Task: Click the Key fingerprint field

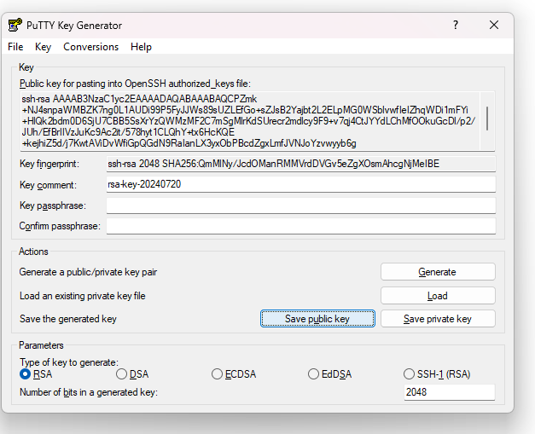Action: pyautogui.click(x=301, y=164)
